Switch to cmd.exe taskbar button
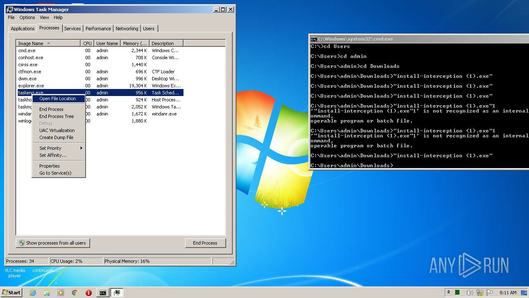The height and width of the screenshot is (298, 529). pos(102,293)
